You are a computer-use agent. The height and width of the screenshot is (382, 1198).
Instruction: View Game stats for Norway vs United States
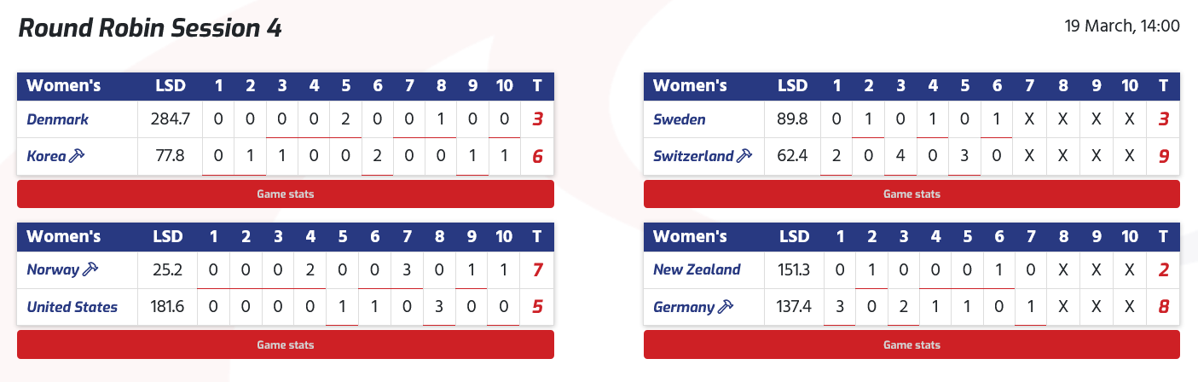point(286,345)
